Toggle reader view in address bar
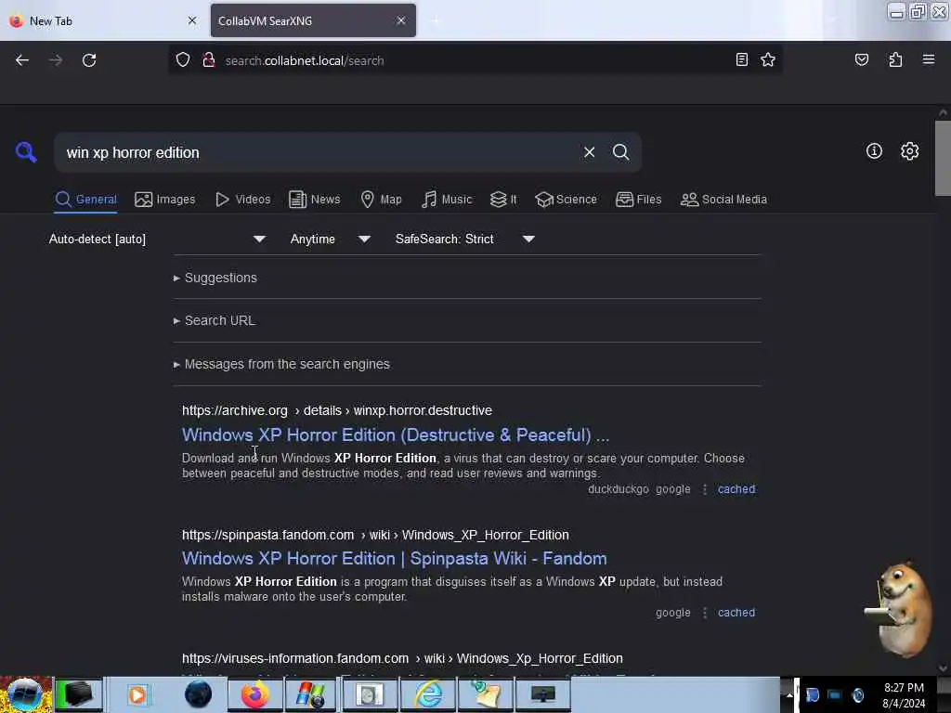The height and width of the screenshot is (713, 951). pyautogui.click(x=741, y=59)
